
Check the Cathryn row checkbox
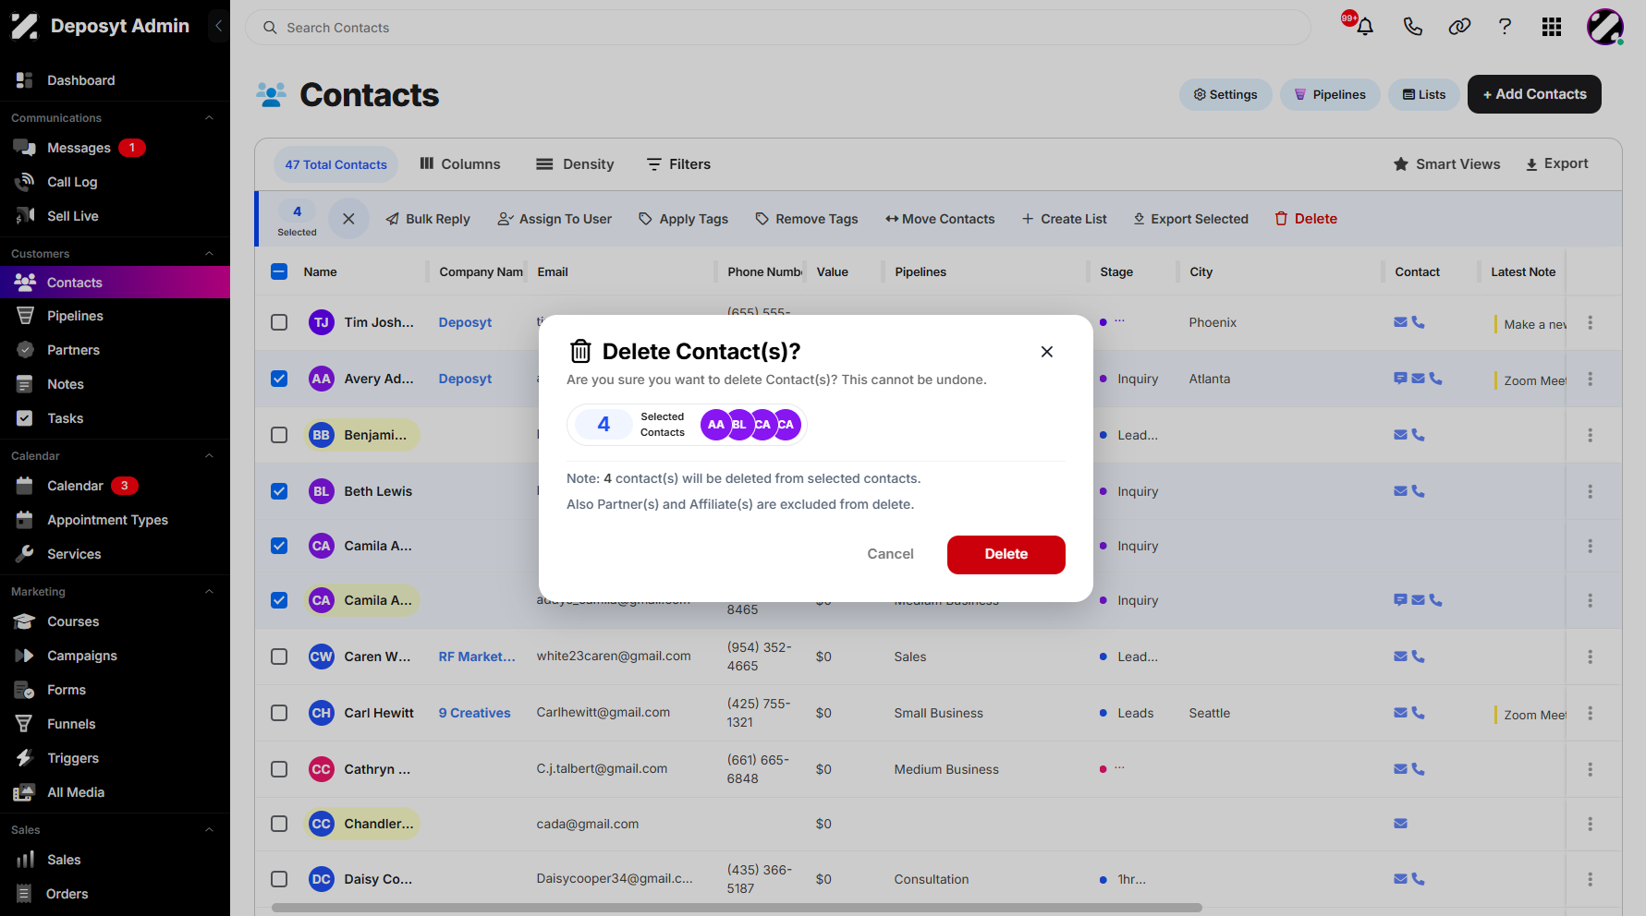tap(279, 769)
